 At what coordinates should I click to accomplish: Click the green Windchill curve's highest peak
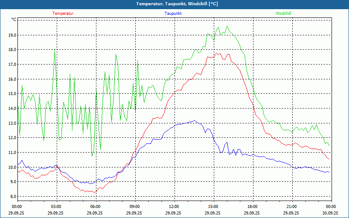coord(227,26)
